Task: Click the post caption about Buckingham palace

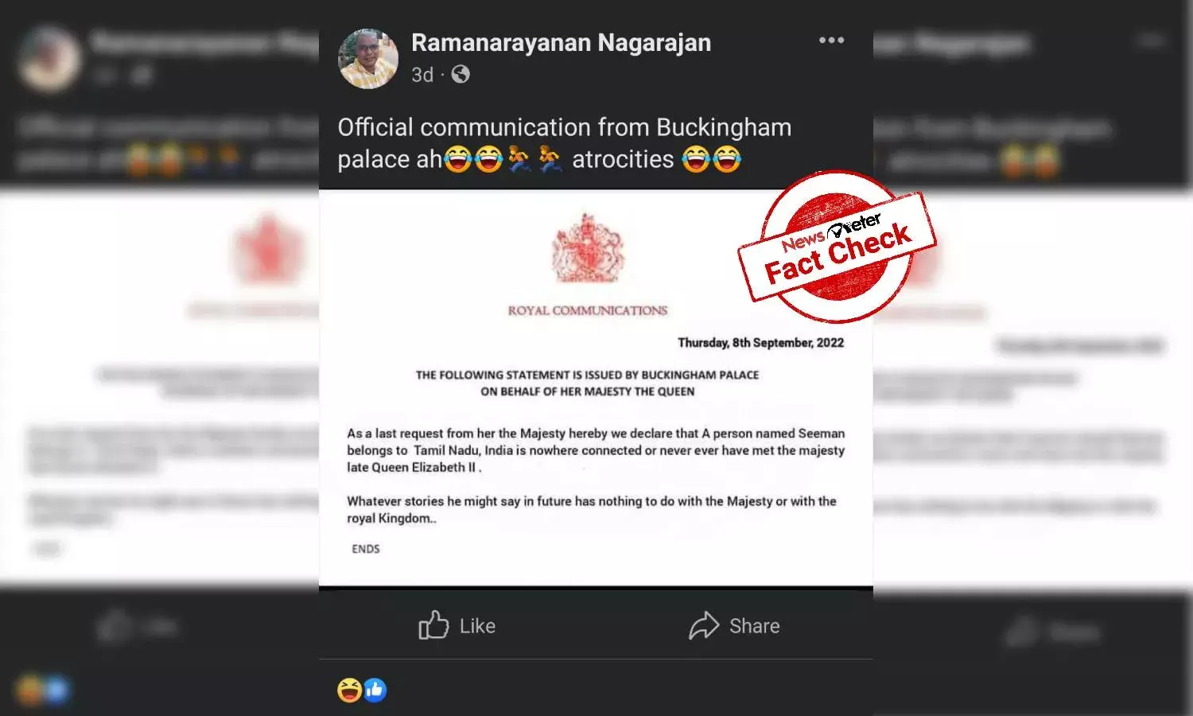Action: (564, 143)
